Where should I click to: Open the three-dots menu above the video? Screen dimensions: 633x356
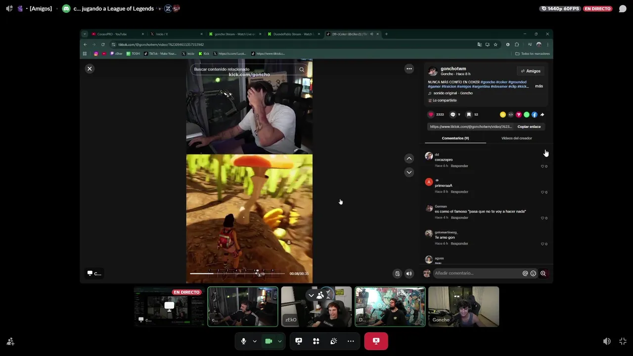(409, 69)
